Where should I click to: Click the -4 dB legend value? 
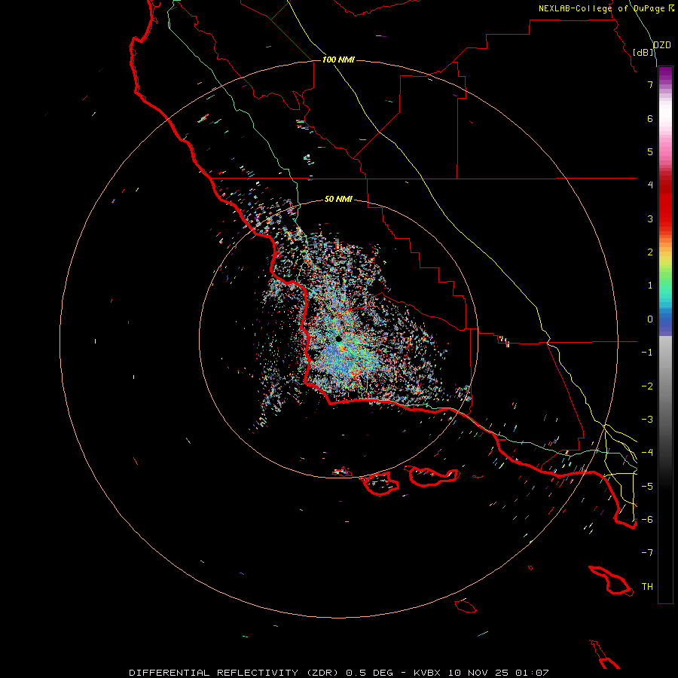tap(647, 453)
